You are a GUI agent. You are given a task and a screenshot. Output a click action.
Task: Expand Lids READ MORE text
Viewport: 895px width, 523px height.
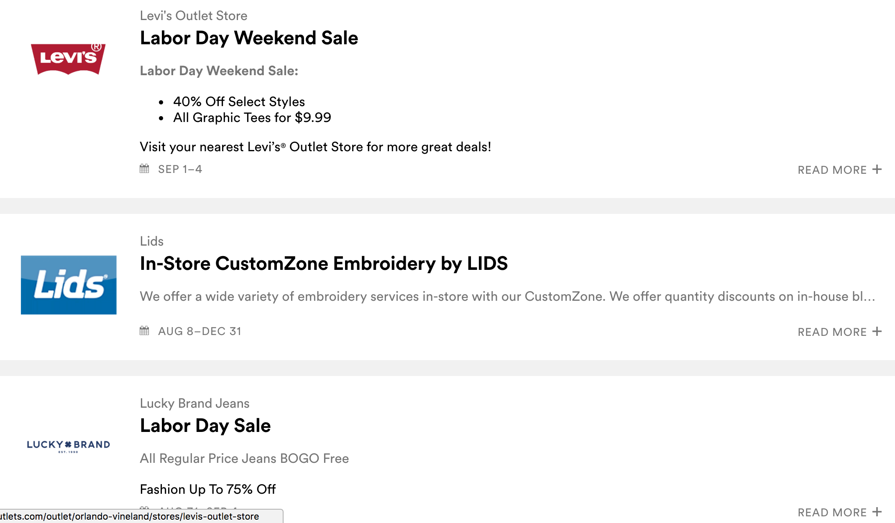(832, 332)
